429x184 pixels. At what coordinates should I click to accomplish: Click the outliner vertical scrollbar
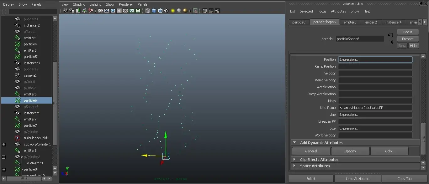click(x=55, y=103)
